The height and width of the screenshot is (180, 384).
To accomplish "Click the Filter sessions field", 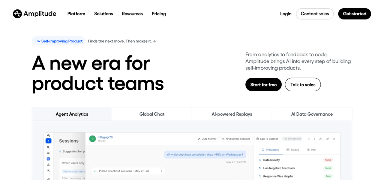I will coord(73,178).
